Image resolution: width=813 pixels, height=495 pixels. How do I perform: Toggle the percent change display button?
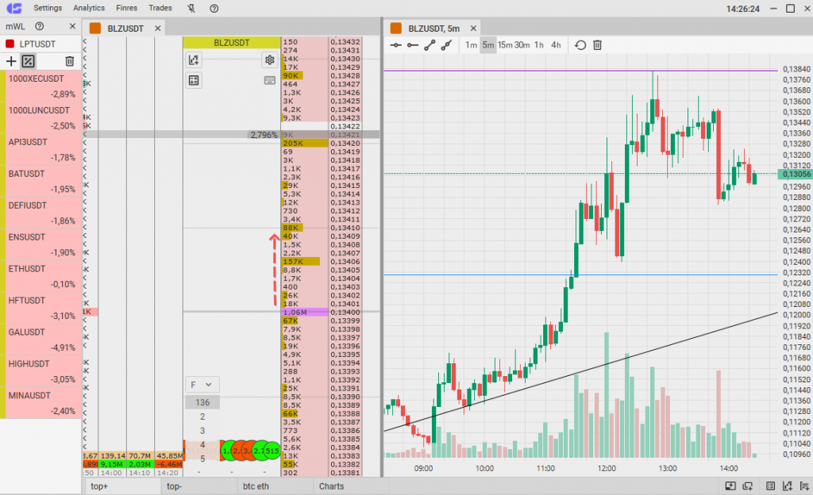click(x=28, y=61)
